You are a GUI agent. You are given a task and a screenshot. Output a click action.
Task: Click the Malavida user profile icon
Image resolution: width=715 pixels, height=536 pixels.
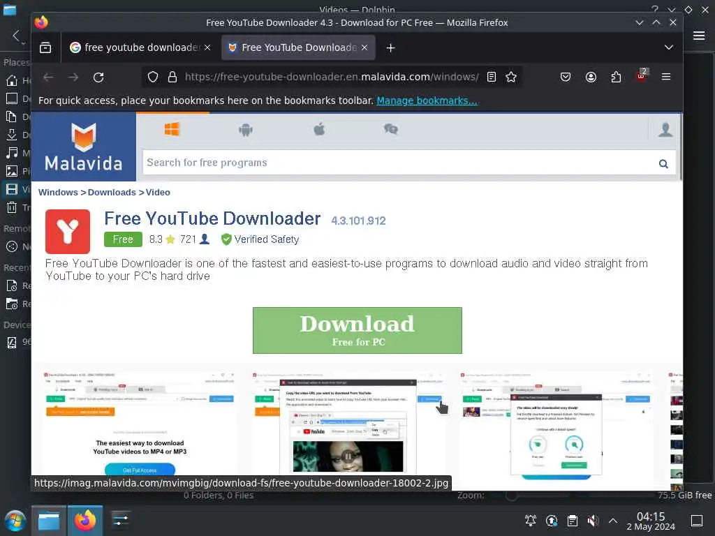coord(665,130)
